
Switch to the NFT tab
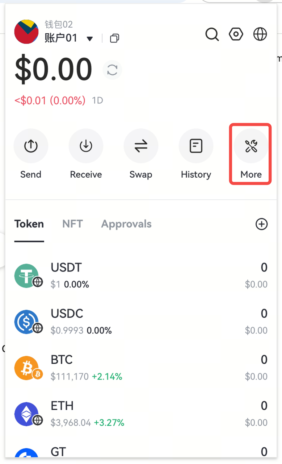tap(72, 224)
